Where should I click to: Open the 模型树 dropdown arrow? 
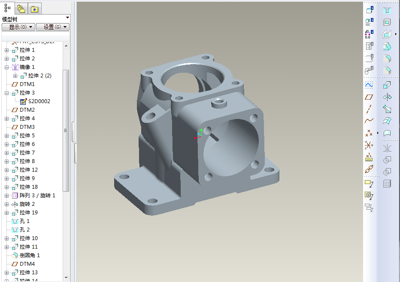(x=68, y=18)
